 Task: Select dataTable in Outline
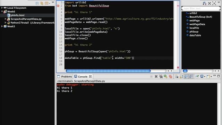tap(195, 35)
